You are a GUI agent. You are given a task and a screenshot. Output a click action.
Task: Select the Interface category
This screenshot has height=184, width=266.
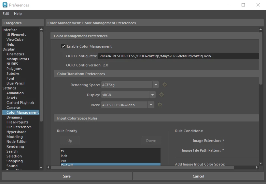10,30
